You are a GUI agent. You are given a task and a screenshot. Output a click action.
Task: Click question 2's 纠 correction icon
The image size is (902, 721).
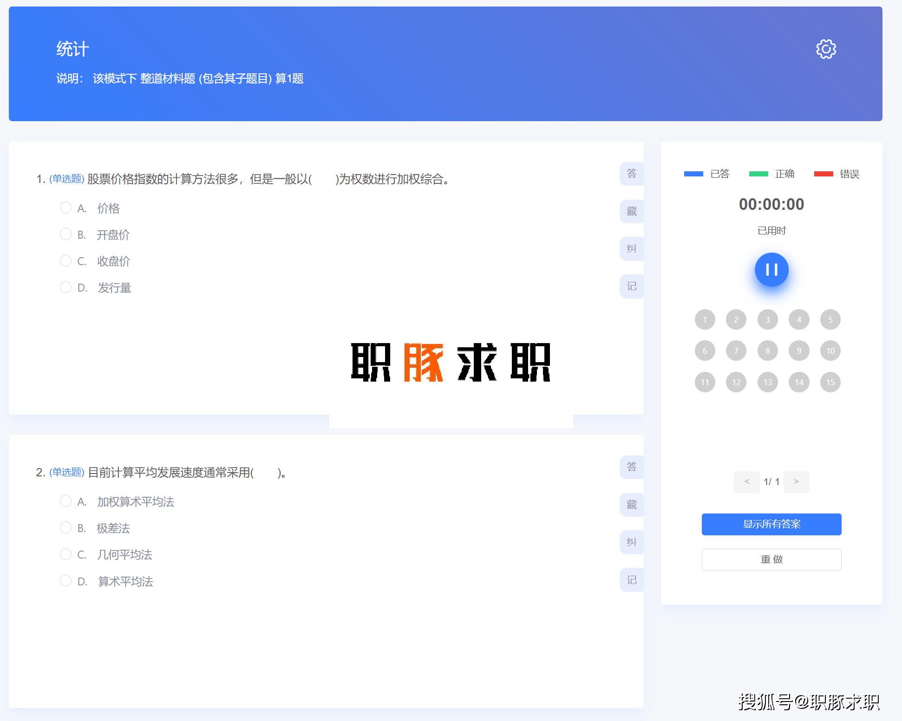632,542
